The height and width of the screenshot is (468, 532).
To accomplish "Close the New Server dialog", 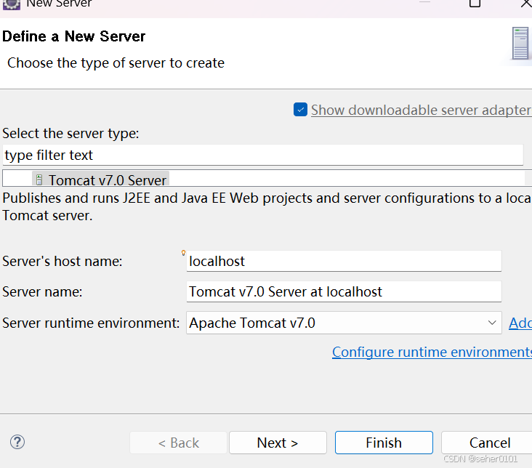I will pos(526,3).
